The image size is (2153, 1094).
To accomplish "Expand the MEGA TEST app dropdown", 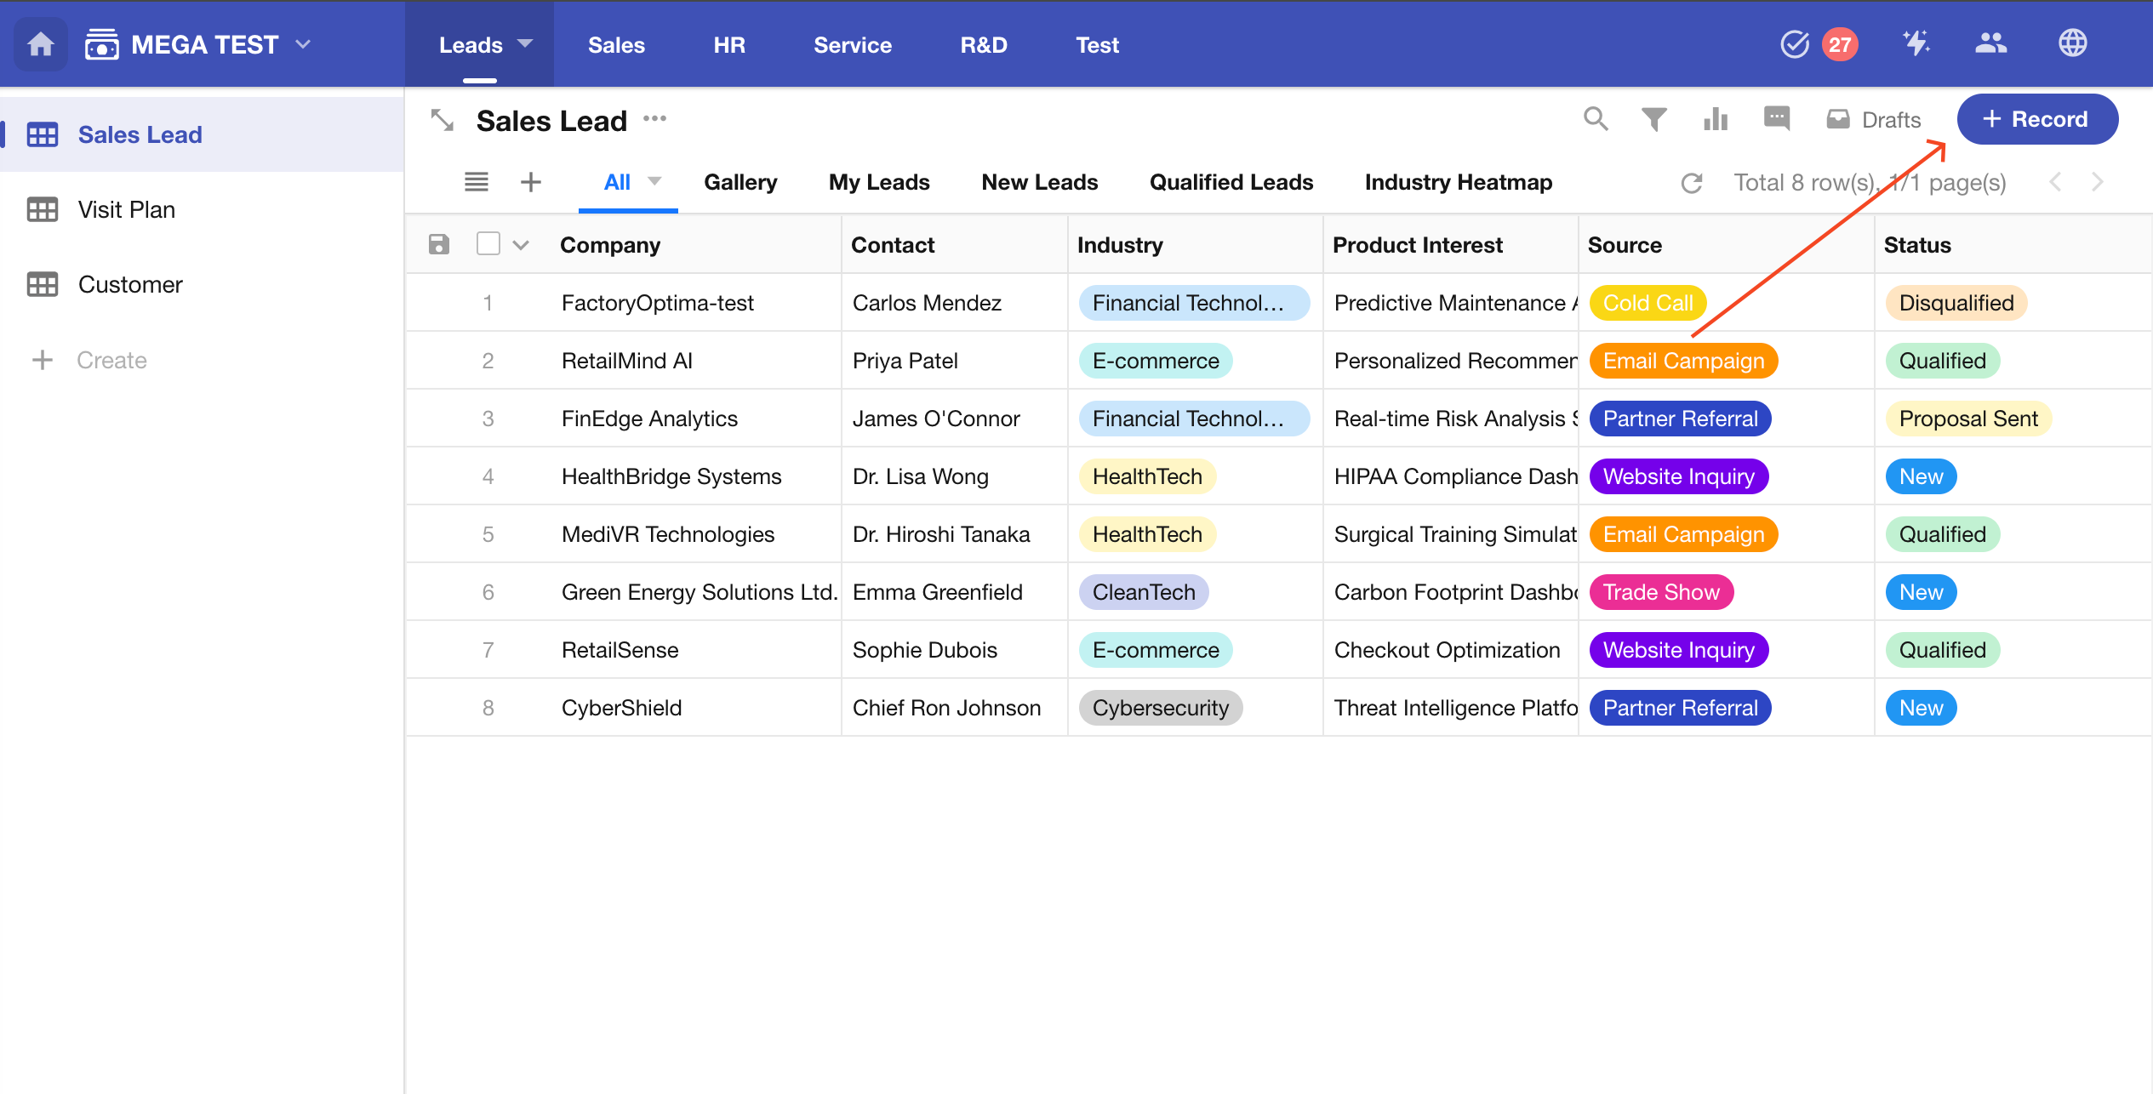I will coord(303,44).
